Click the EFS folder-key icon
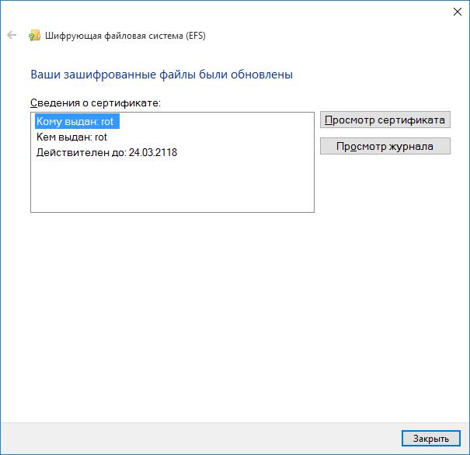 (x=34, y=36)
